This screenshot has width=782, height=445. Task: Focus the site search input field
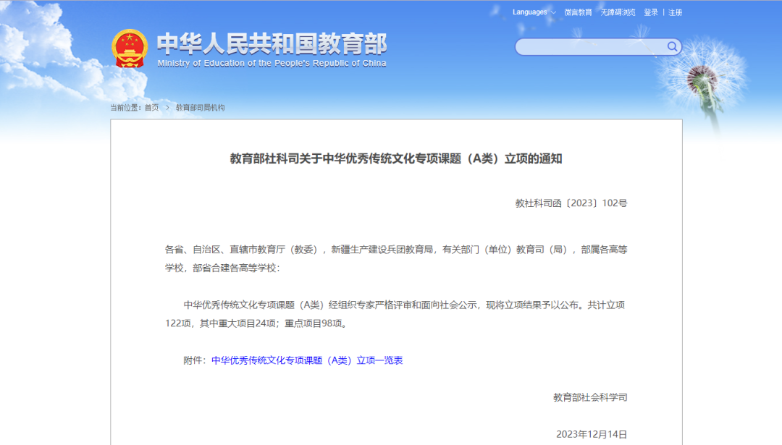coord(590,47)
